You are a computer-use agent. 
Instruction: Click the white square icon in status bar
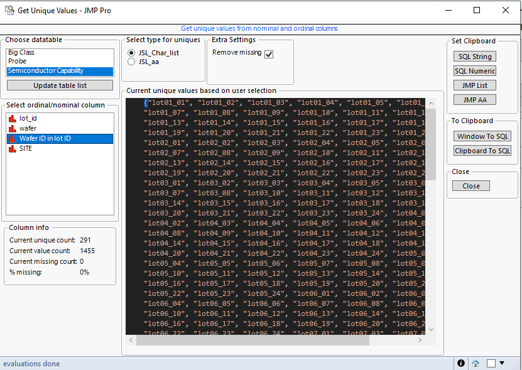491,363
